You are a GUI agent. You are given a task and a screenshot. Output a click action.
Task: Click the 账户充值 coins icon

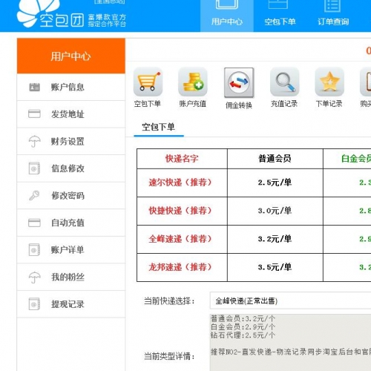[x=193, y=82]
